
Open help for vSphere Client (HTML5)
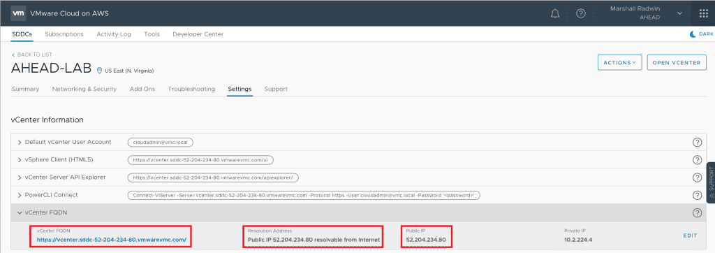pos(697,160)
